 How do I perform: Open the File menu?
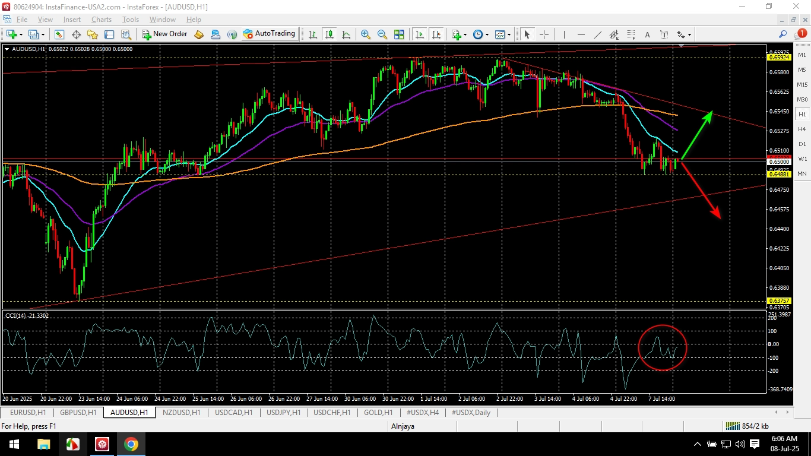tap(21, 20)
